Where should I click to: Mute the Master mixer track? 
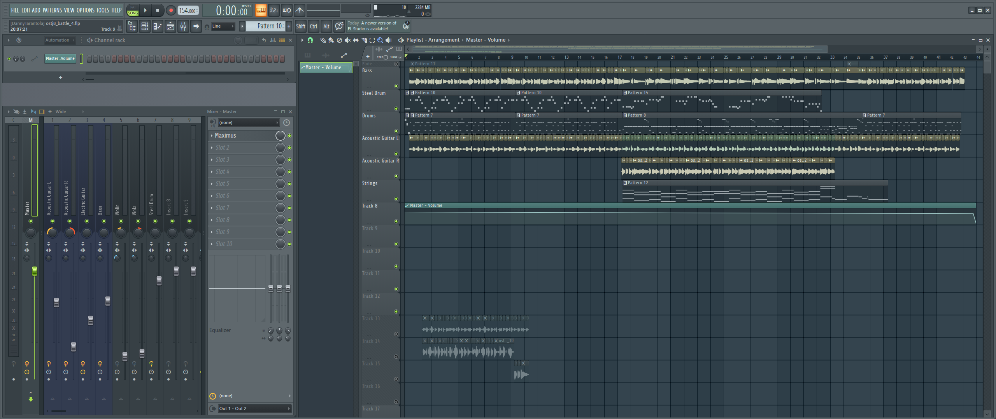pyautogui.click(x=31, y=221)
